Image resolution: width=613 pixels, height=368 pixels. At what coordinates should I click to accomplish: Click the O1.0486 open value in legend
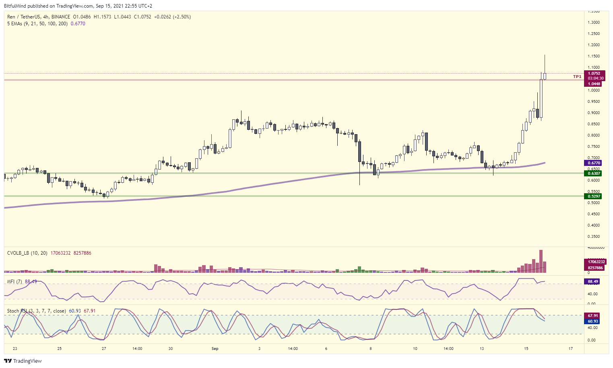click(x=82, y=17)
